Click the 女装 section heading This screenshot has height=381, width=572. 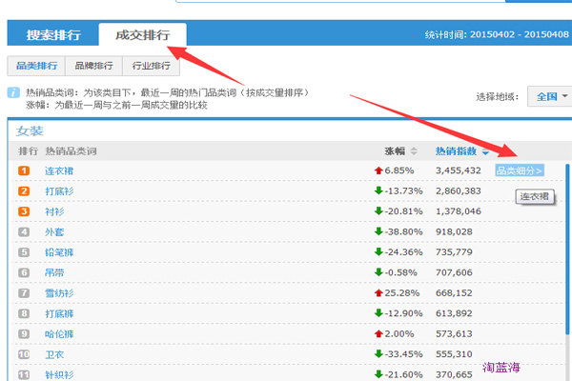click(30, 130)
